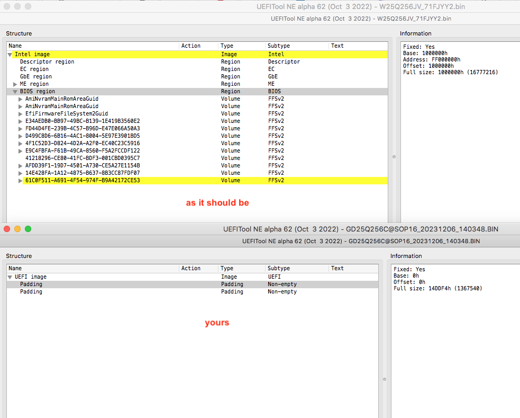Expand volume 61C0F511-A691-4F54-974F-B9A42172CE53
This screenshot has height=418, width=520.
coord(20,181)
